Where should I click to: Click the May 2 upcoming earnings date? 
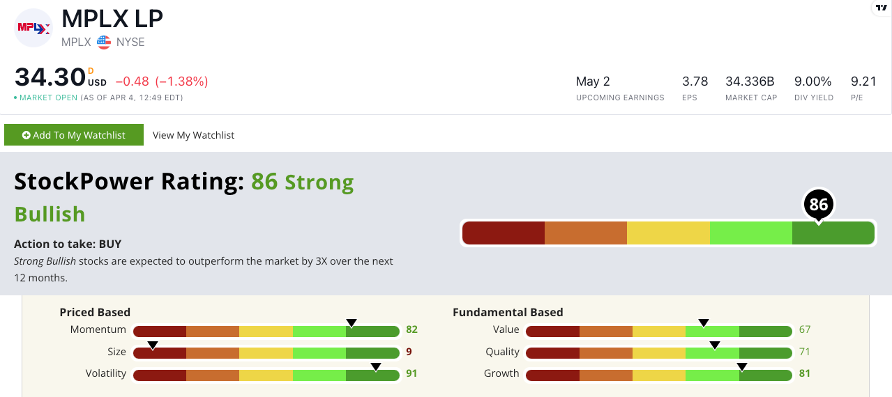593,81
